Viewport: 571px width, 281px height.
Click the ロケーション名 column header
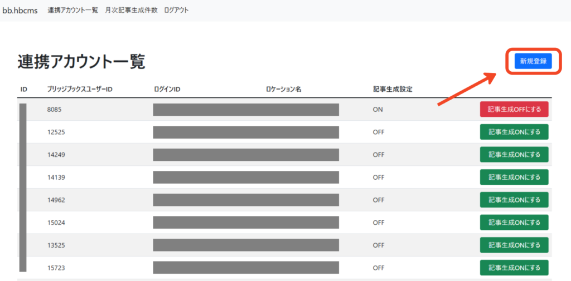pyautogui.click(x=283, y=90)
